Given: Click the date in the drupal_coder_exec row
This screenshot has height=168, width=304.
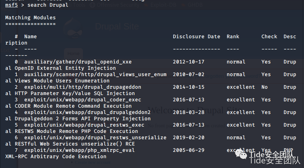Looking at the screenshot, I should (x=188, y=100).
